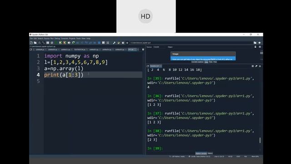291x164 pixels.
Task: Open the Tools menu
Action: [x=78, y=38]
